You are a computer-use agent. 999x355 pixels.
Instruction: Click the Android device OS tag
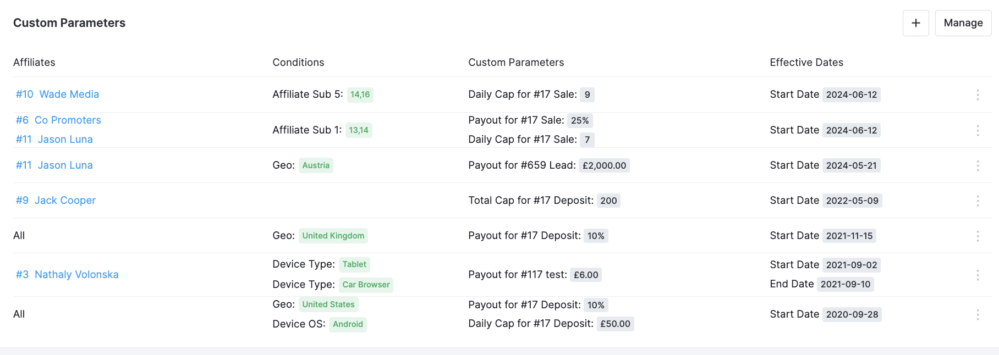(x=348, y=324)
